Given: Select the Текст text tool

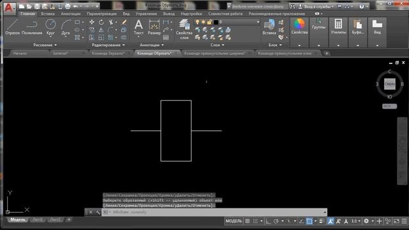Looking at the screenshot, I should pos(139,27).
